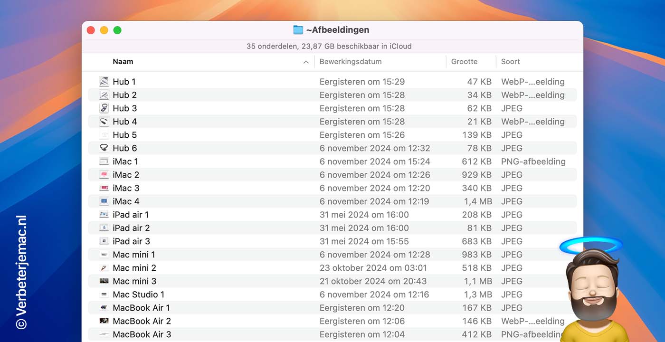Sort by the Naam column header

123,62
